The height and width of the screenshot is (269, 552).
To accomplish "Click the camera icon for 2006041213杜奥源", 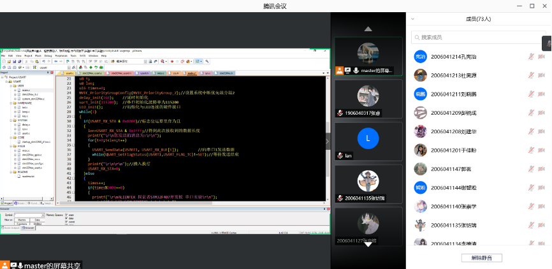I will click(541, 75).
